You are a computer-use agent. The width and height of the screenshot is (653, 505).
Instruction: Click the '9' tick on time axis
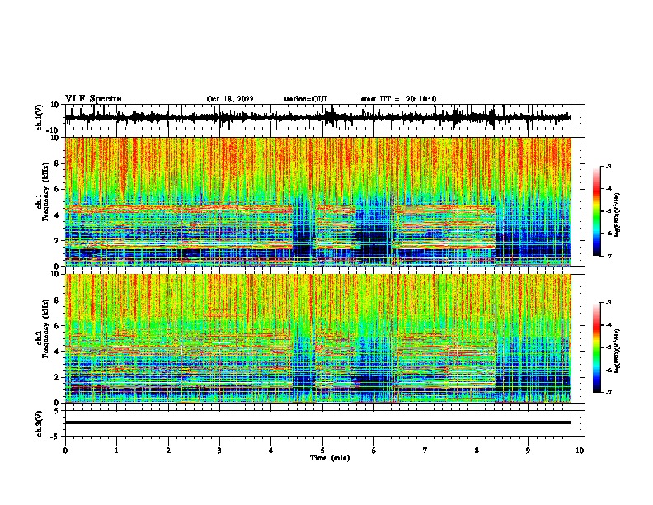coord(528,451)
